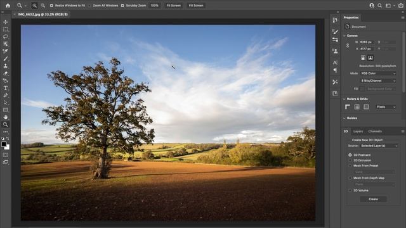Open the Character panel icon
406x228 pixels.
coord(335,63)
